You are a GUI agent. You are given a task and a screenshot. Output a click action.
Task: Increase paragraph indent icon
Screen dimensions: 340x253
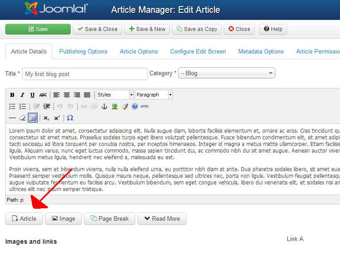[46, 106]
